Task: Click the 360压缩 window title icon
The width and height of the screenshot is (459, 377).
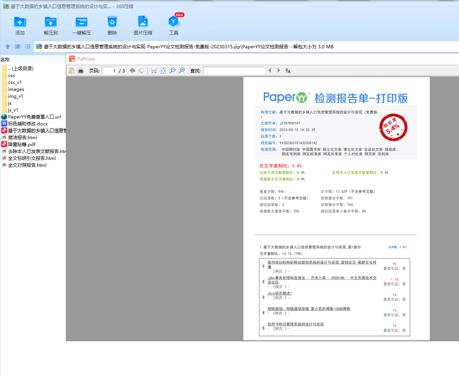Action: (x=6, y=6)
